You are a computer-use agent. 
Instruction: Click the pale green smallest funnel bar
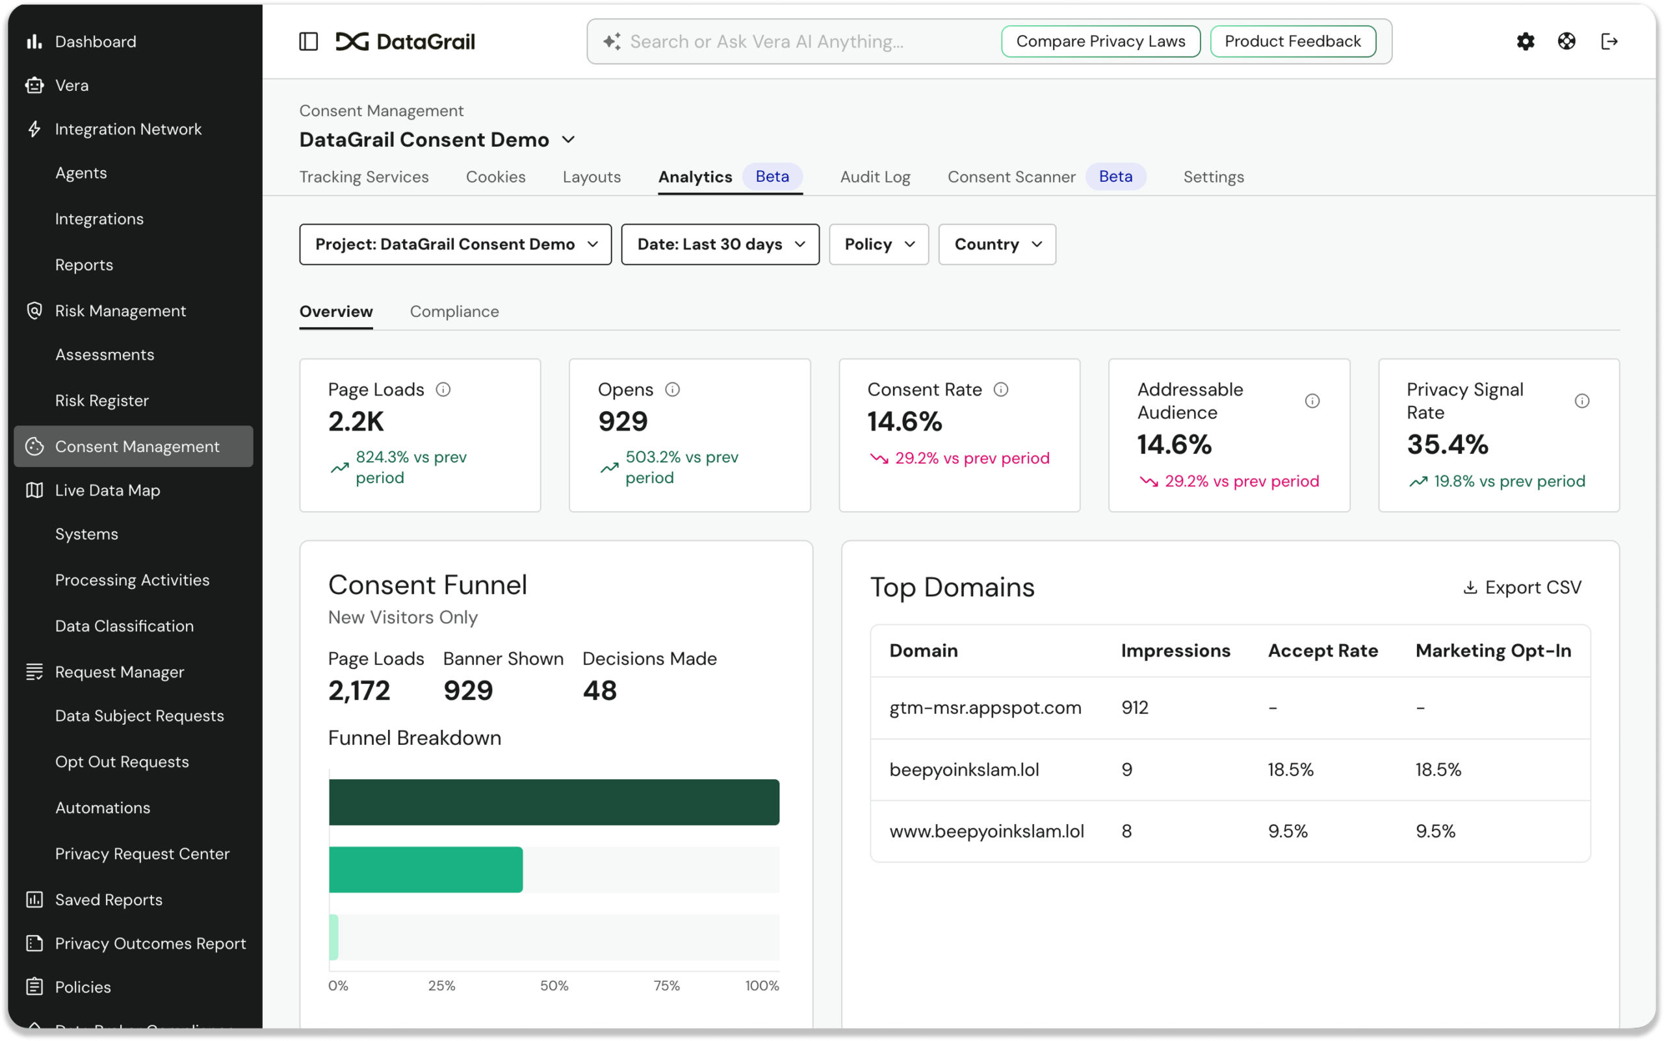tap(333, 937)
